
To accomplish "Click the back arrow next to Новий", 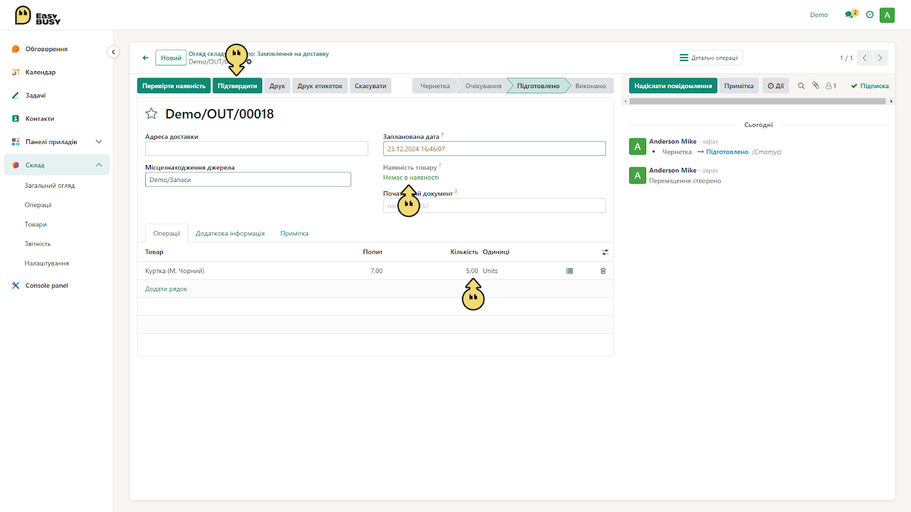I will point(146,58).
